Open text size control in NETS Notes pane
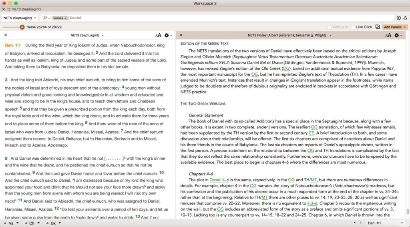Viewport: 410px width, 227px height. pyautogui.click(x=388, y=35)
